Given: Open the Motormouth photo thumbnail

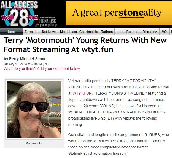Looking at the screenshot, I should [34, 109].
